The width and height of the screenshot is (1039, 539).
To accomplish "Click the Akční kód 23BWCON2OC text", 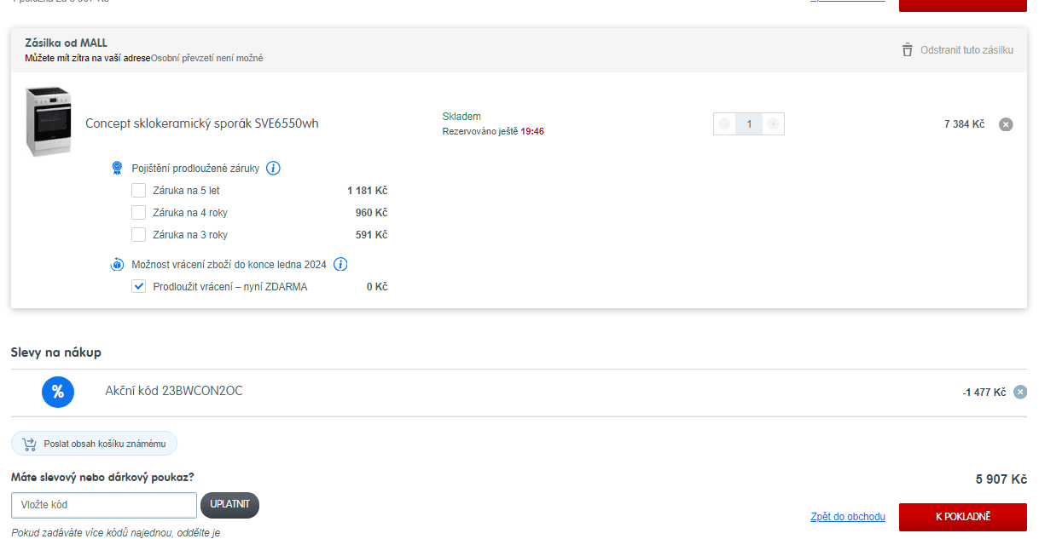I will pyautogui.click(x=174, y=391).
